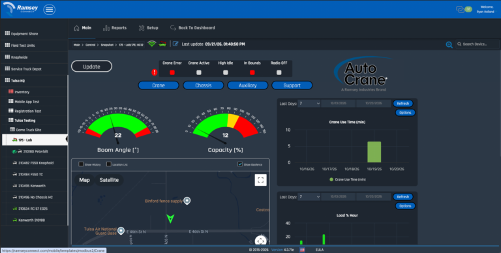Click the Update button
The width and height of the screenshot is (501, 253).
point(92,67)
